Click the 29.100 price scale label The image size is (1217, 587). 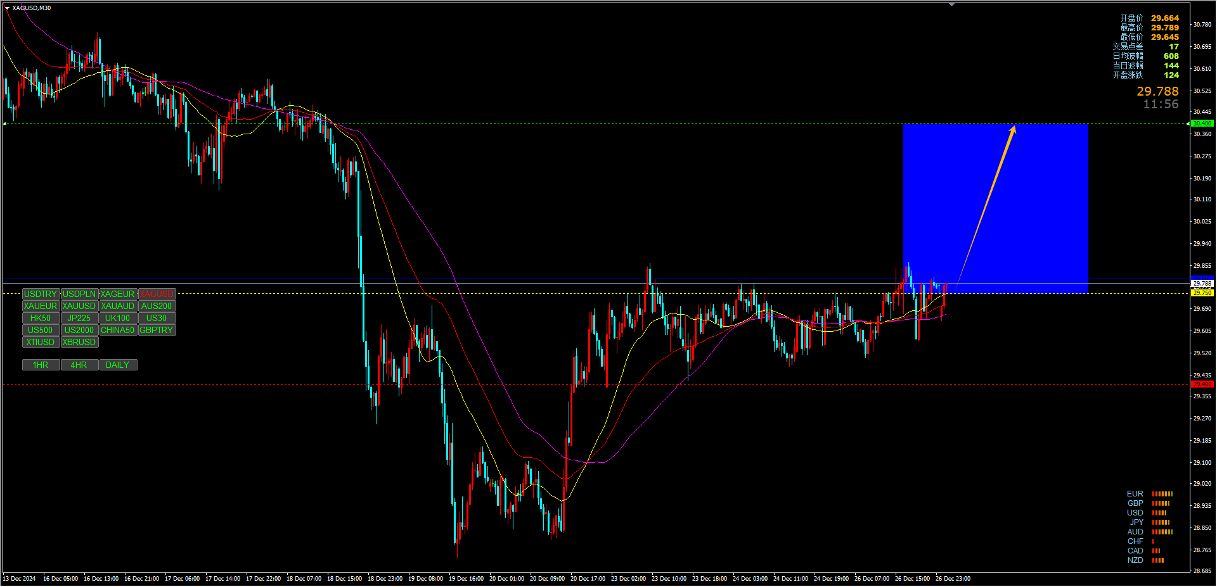(1202, 463)
